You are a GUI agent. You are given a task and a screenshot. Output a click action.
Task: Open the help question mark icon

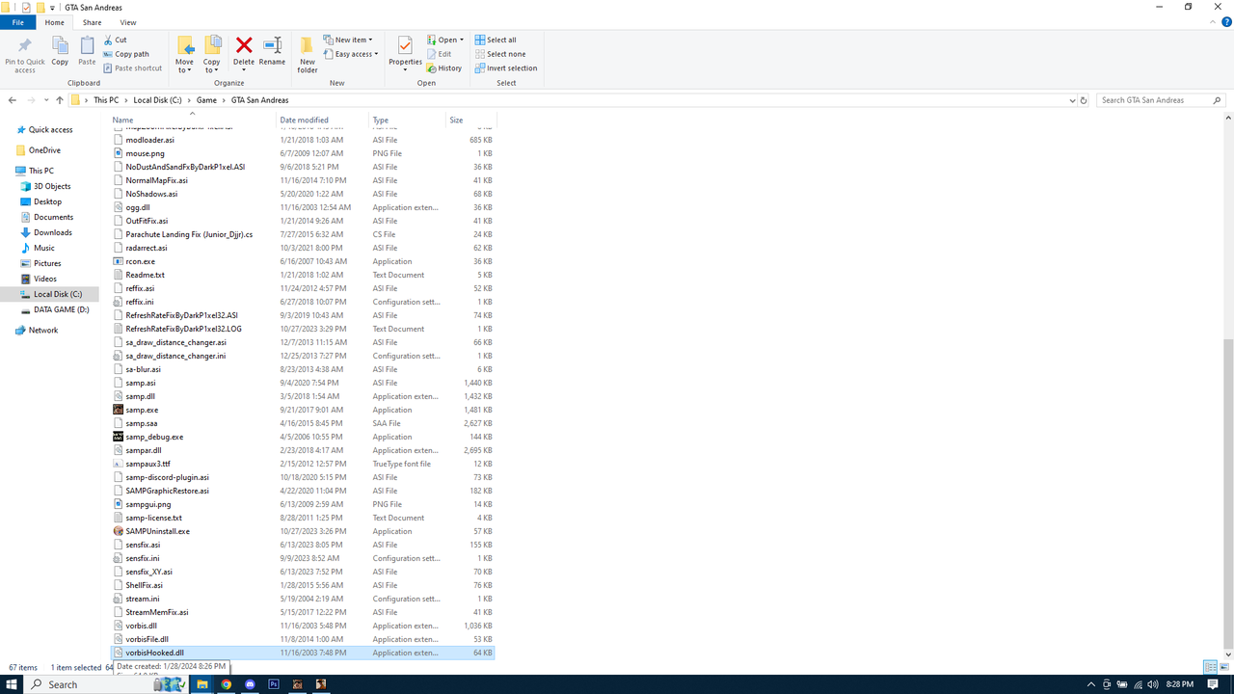[x=1225, y=22]
